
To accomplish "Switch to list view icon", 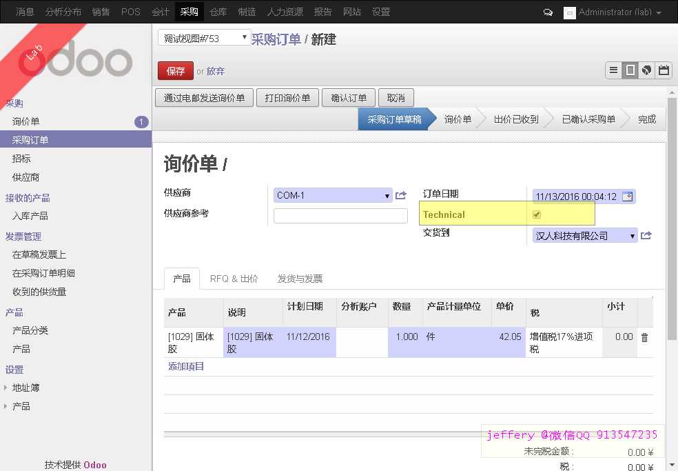I will pos(613,70).
